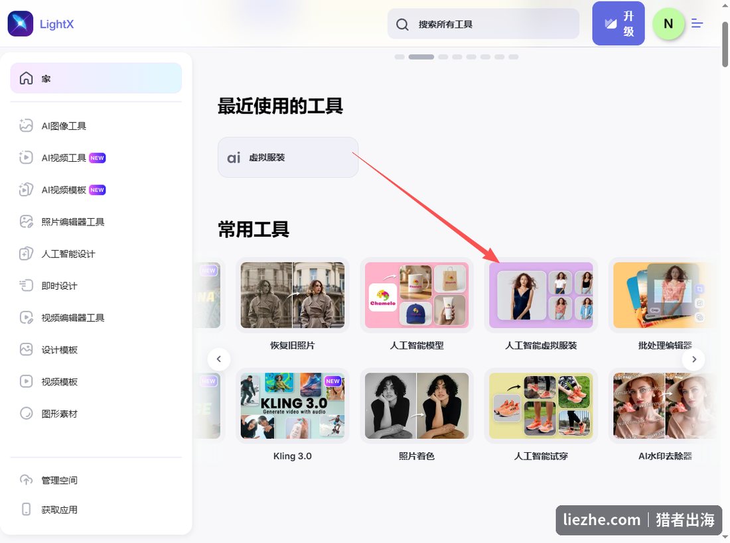Open recently used 虚拟服装 tool
This screenshot has width=730, height=543.
click(x=288, y=157)
